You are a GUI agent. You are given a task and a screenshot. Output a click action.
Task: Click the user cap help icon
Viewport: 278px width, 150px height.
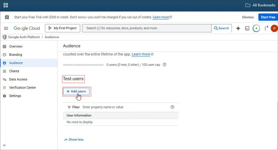[165, 65]
